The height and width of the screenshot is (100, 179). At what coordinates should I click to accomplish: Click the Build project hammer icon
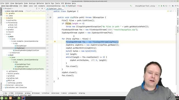[x=131, y=6]
